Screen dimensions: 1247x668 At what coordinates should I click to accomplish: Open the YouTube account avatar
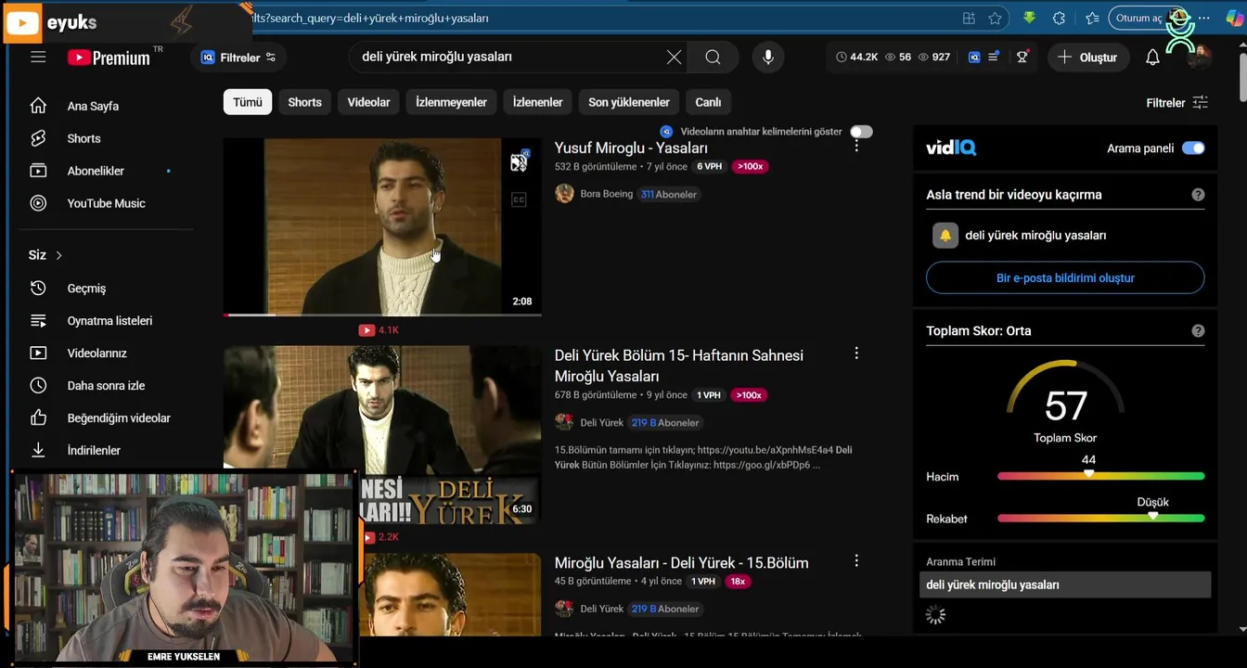[1199, 58]
